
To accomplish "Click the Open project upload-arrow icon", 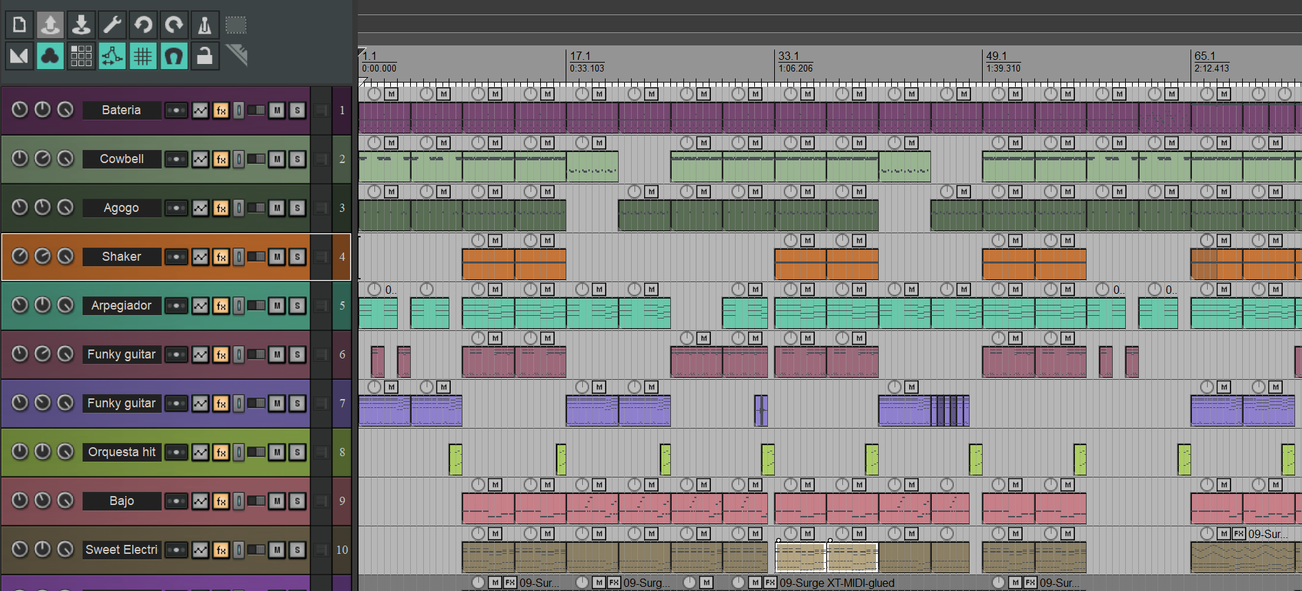I will [x=50, y=25].
